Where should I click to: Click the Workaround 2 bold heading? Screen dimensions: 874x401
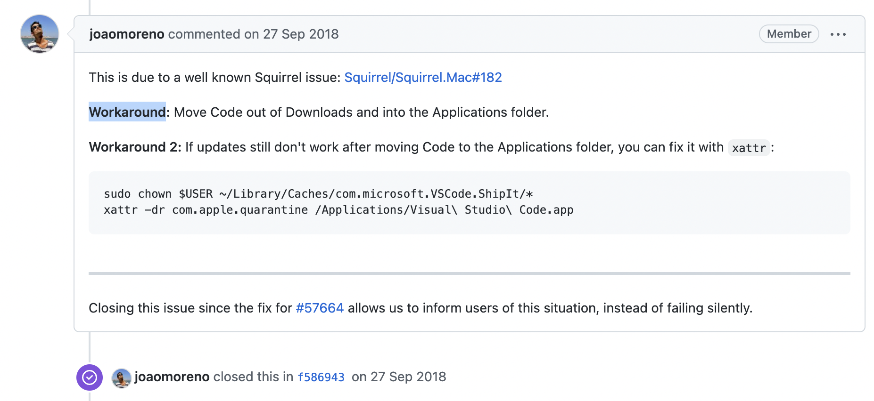pos(135,147)
